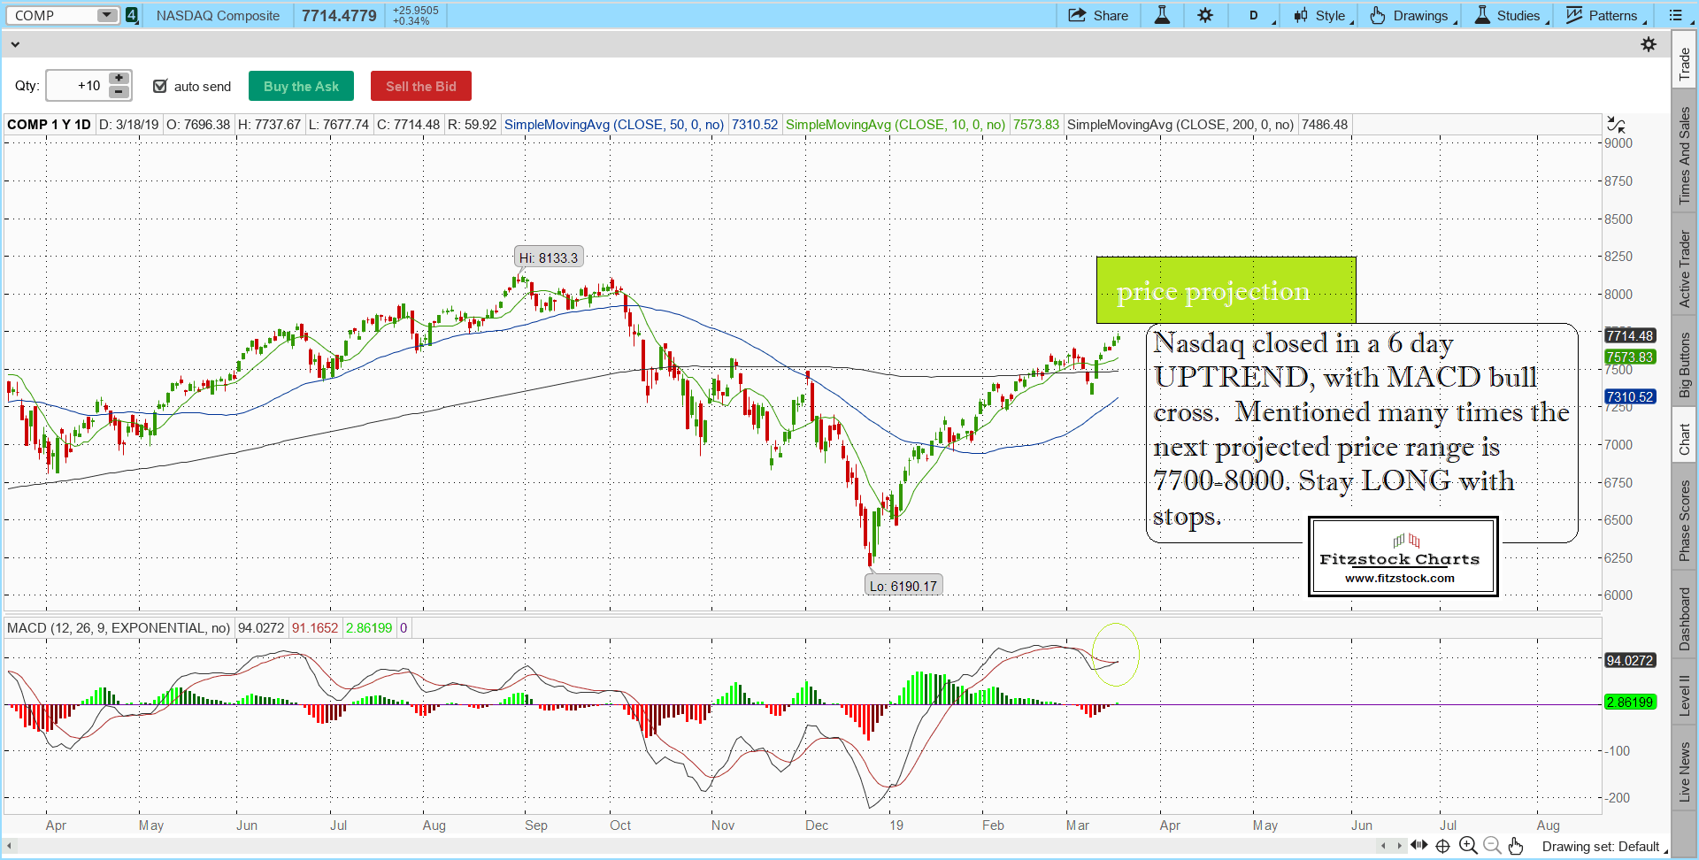Open the flask Edit Studies icon
Image resolution: width=1699 pixels, height=860 pixels.
1162,15
